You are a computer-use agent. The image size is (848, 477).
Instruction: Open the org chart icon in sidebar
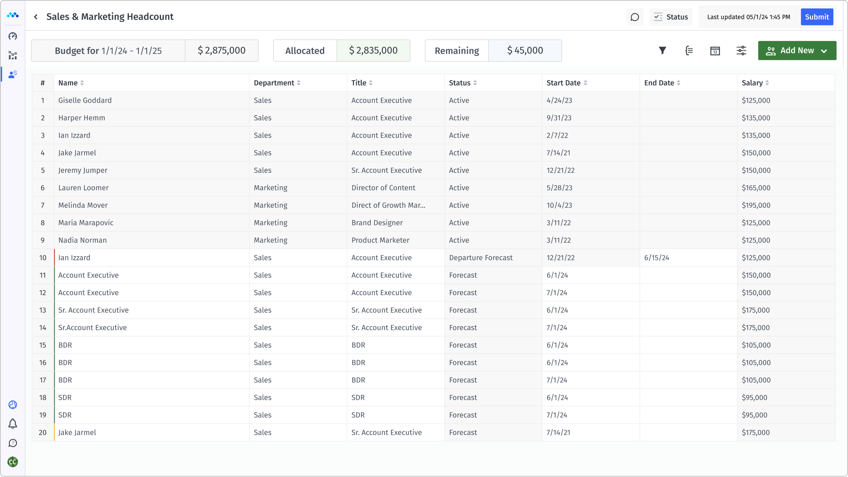(13, 55)
